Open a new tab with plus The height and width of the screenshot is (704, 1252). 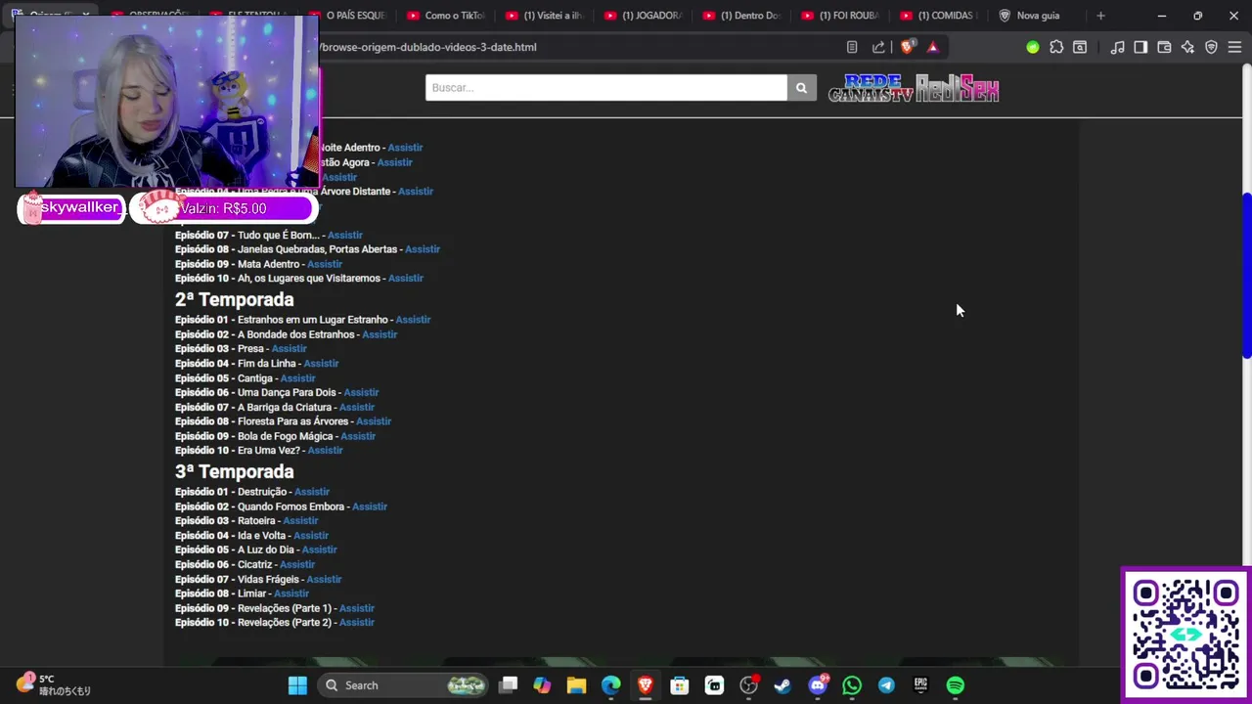pyautogui.click(x=1100, y=16)
